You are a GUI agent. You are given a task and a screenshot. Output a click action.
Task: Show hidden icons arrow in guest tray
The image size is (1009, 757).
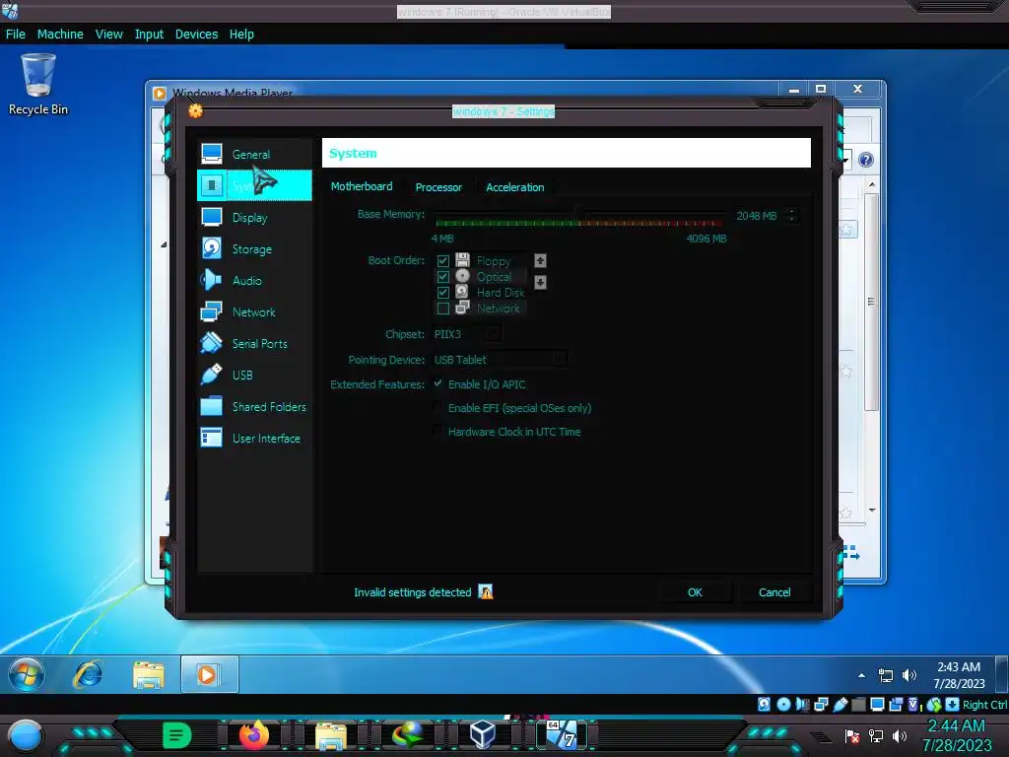click(861, 675)
